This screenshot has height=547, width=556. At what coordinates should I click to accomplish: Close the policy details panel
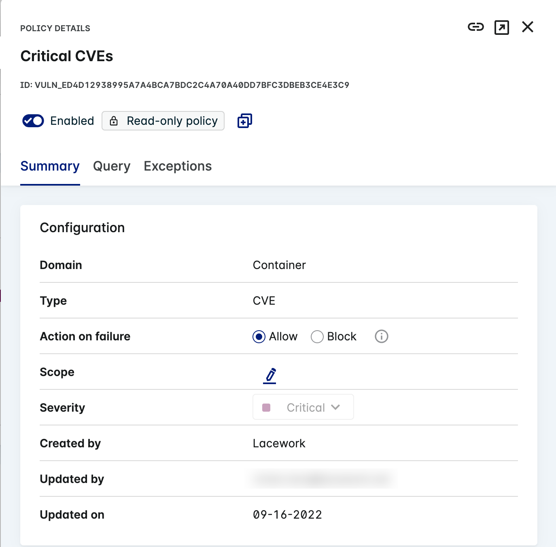(x=527, y=27)
